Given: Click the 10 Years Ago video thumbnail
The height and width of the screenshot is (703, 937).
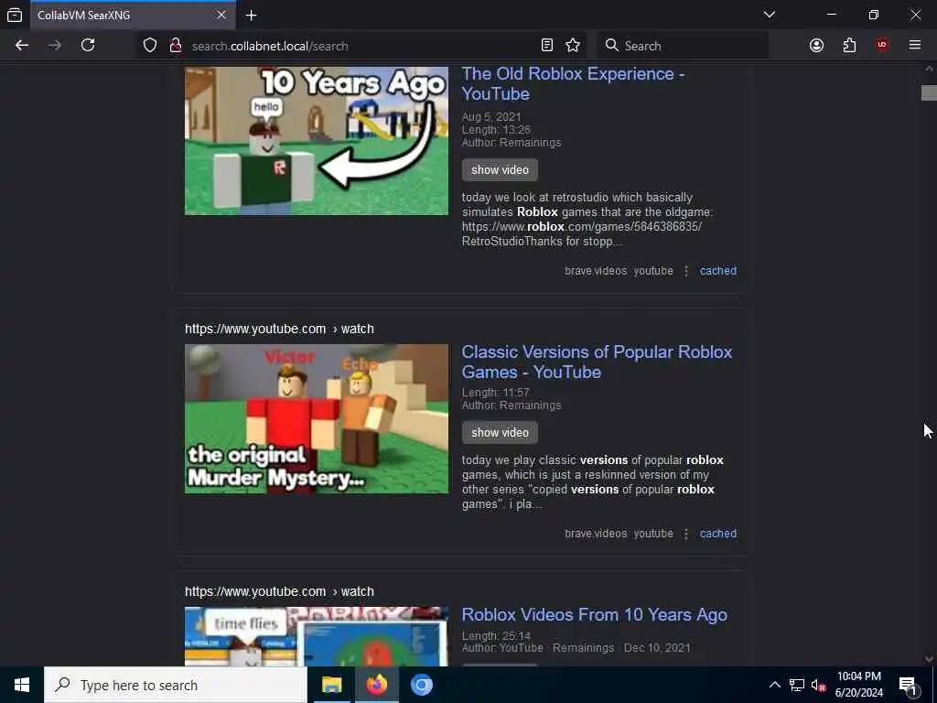Looking at the screenshot, I should pyautogui.click(x=316, y=140).
